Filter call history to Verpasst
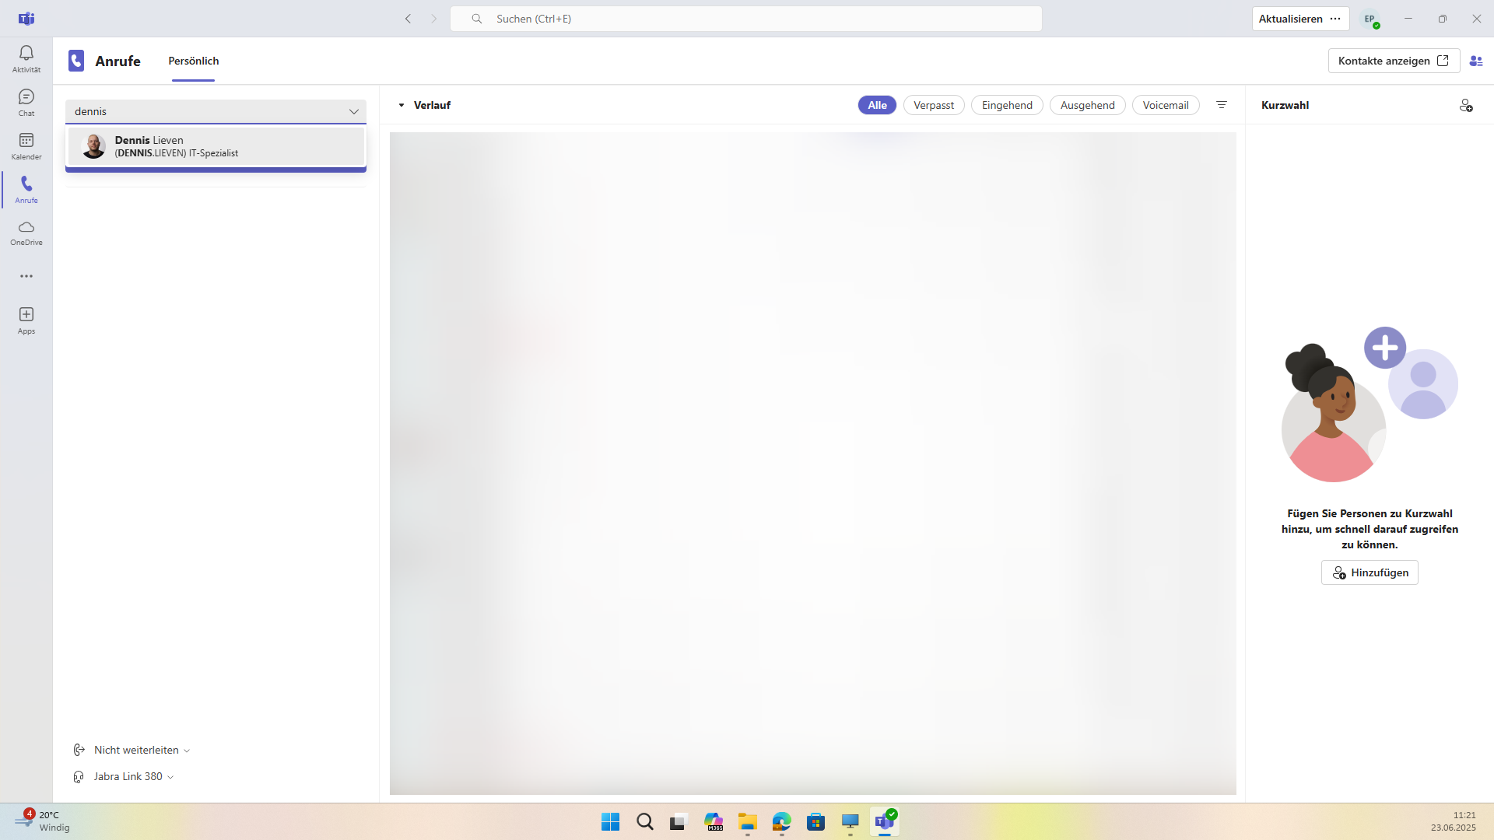This screenshot has height=840, width=1494. [933, 105]
